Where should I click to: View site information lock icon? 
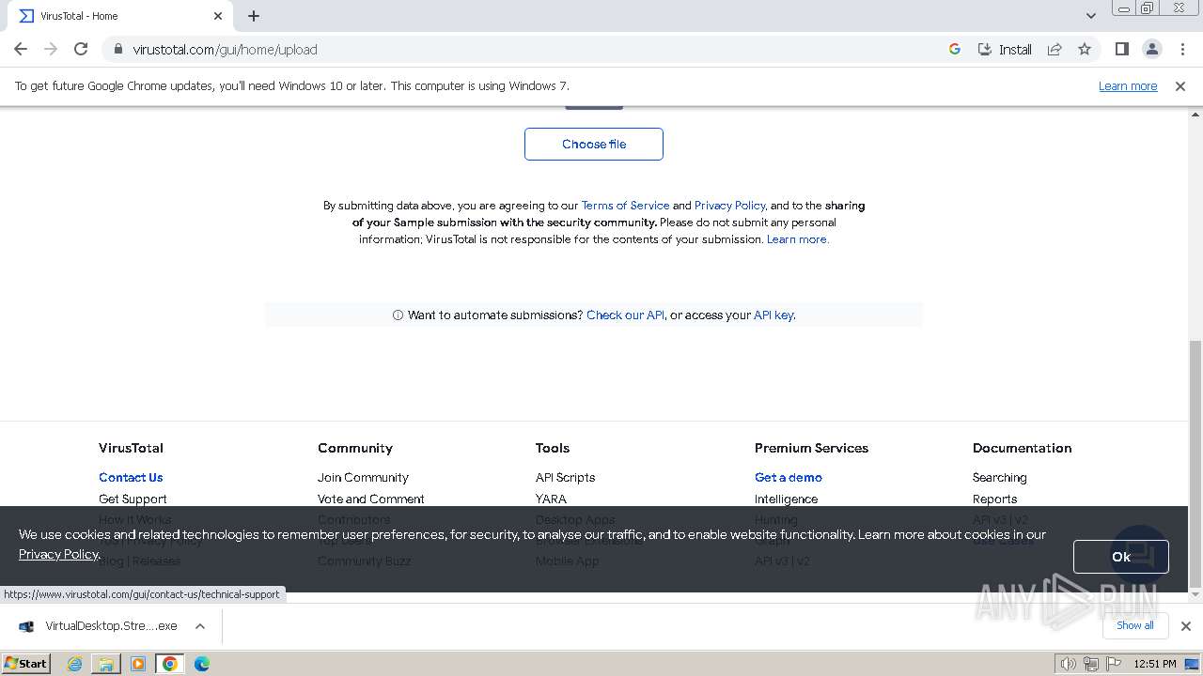pos(118,49)
